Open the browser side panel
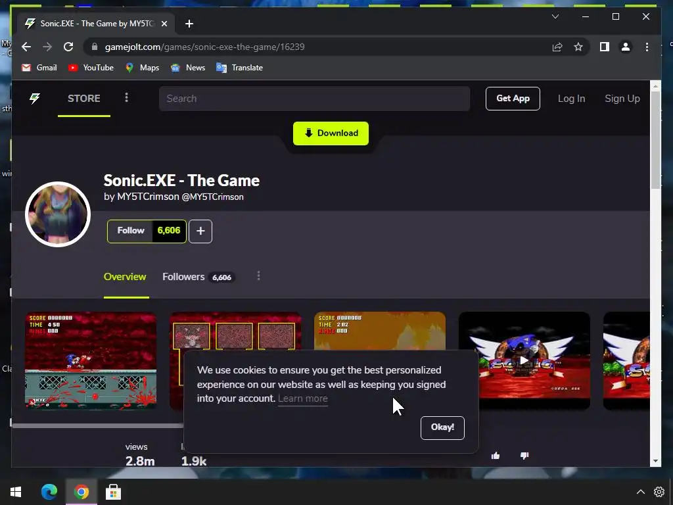 point(605,47)
